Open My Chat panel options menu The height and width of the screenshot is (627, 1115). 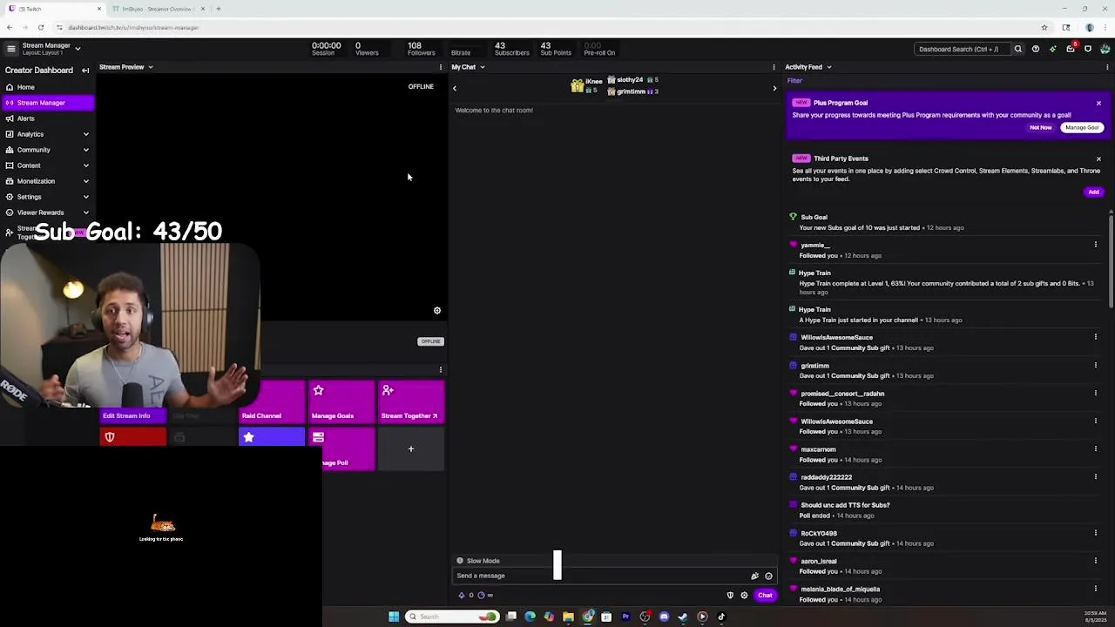[x=774, y=67]
